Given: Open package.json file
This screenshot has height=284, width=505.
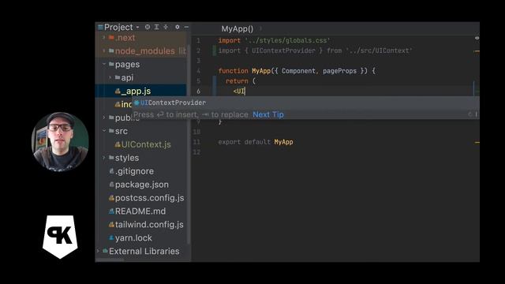Looking at the screenshot, I should click(142, 185).
